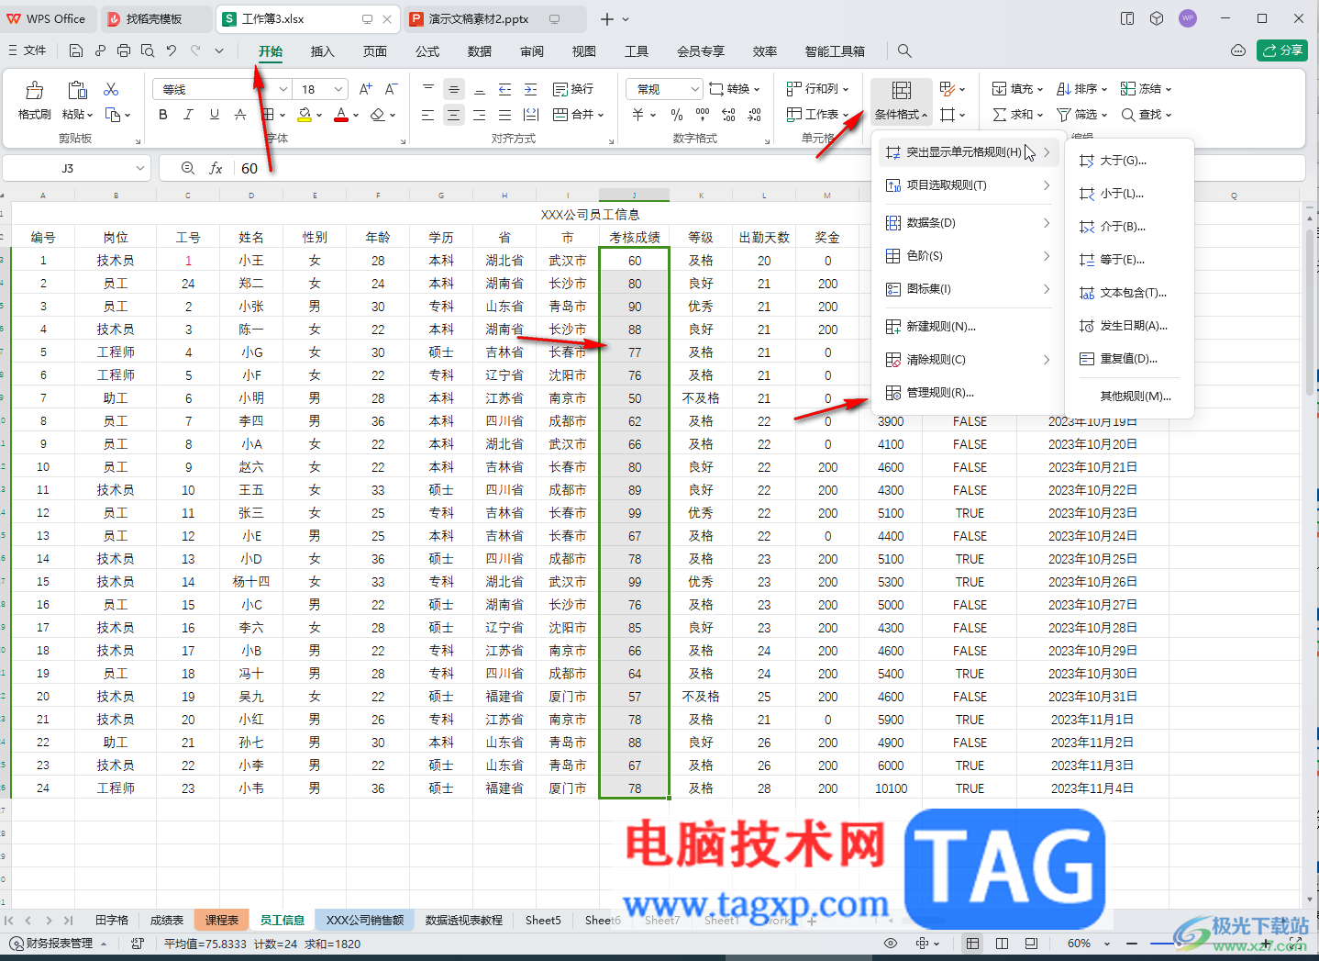Click the eye reading mode icon in status bar
The width and height of the screenshot is (1319, 961).
click(890, 944)
